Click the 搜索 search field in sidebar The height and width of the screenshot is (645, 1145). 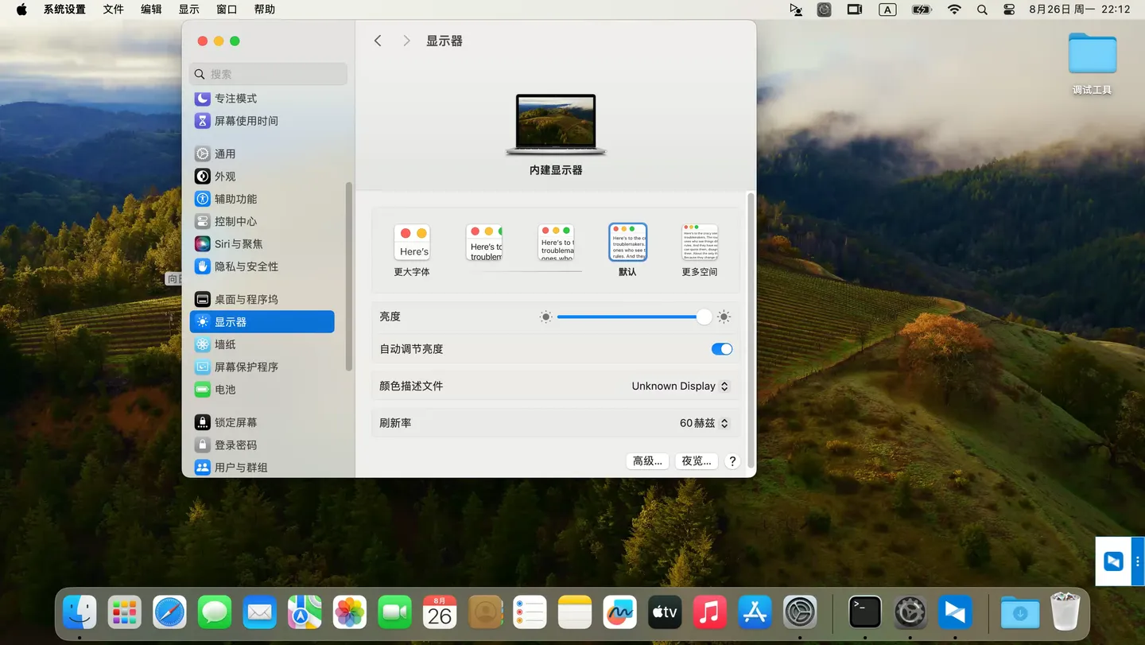(x=269, y=74)
